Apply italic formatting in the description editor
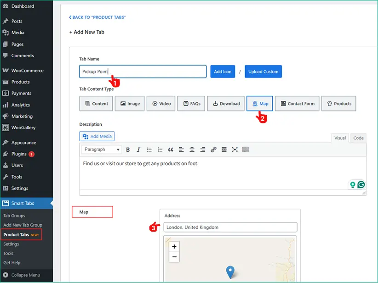 point(138,150)
